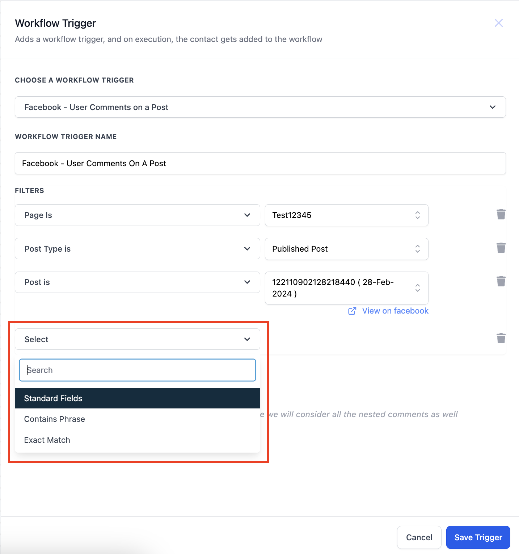Viewport: 519px width, 554px height.
Task: Delete the Page Is filter row
Action: 501,214
